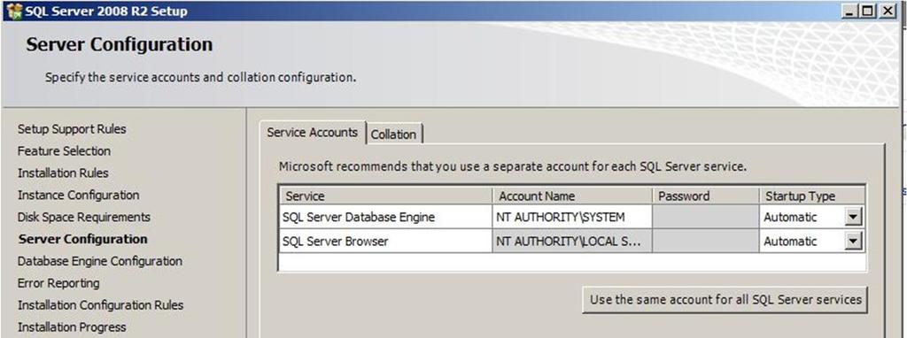Viewport: 907px width, 338px height.
Task: Switch to the Collation tab
Action: coord(393,134)
